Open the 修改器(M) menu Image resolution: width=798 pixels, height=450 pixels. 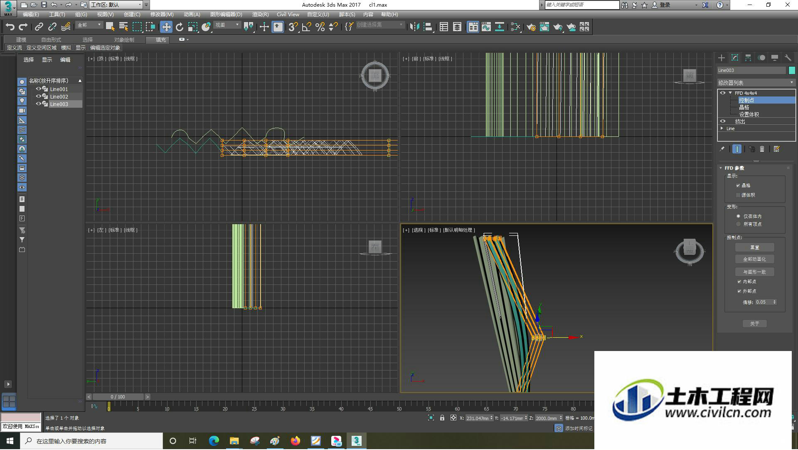pyautogui.click(x=162, y=15)
